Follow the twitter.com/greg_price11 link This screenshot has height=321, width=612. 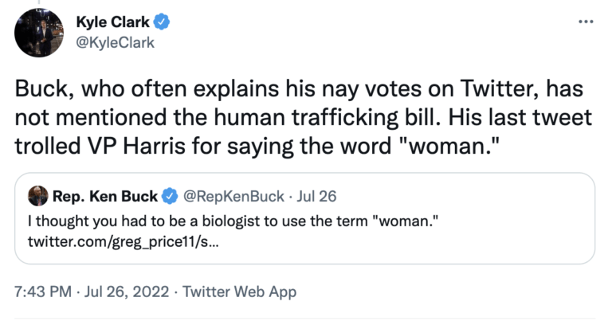127,239
